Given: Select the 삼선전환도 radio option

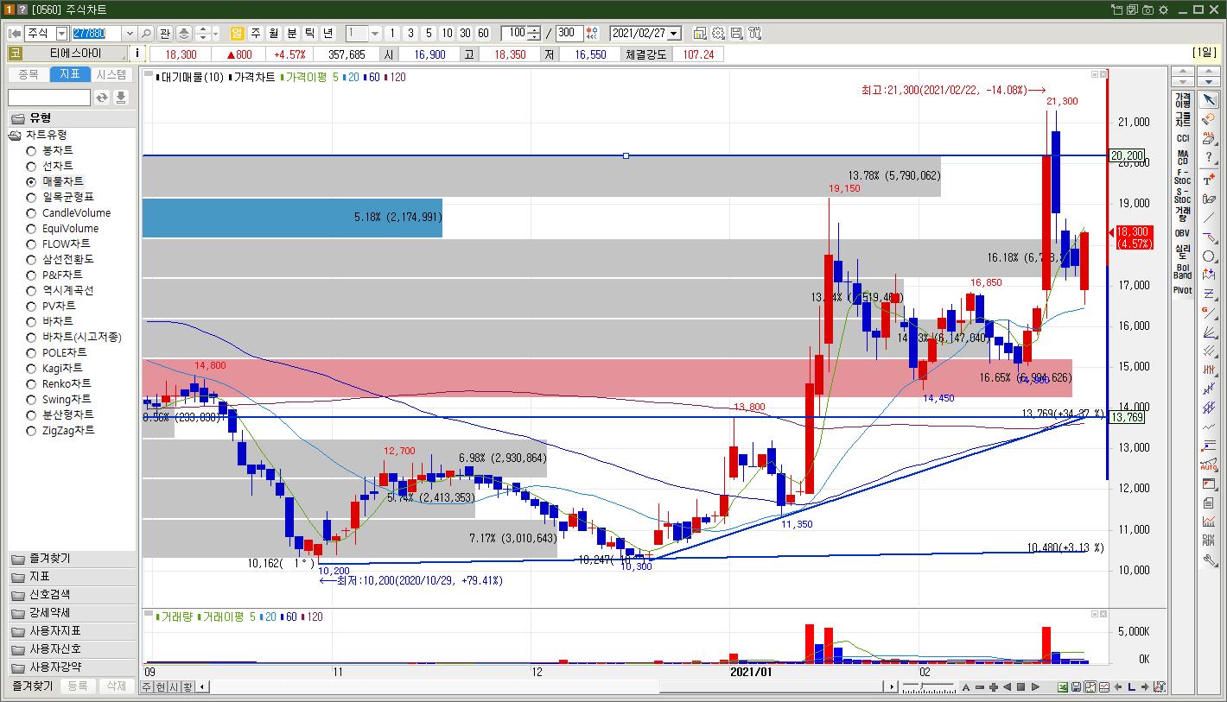Looking at the screenshot, I should [x=31, y=259].
